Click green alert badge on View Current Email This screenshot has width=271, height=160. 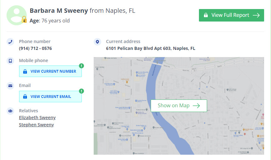tap(81, 91)
